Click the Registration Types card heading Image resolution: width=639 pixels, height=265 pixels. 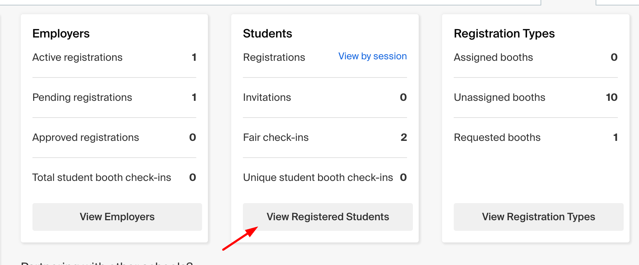coord(504,33)
